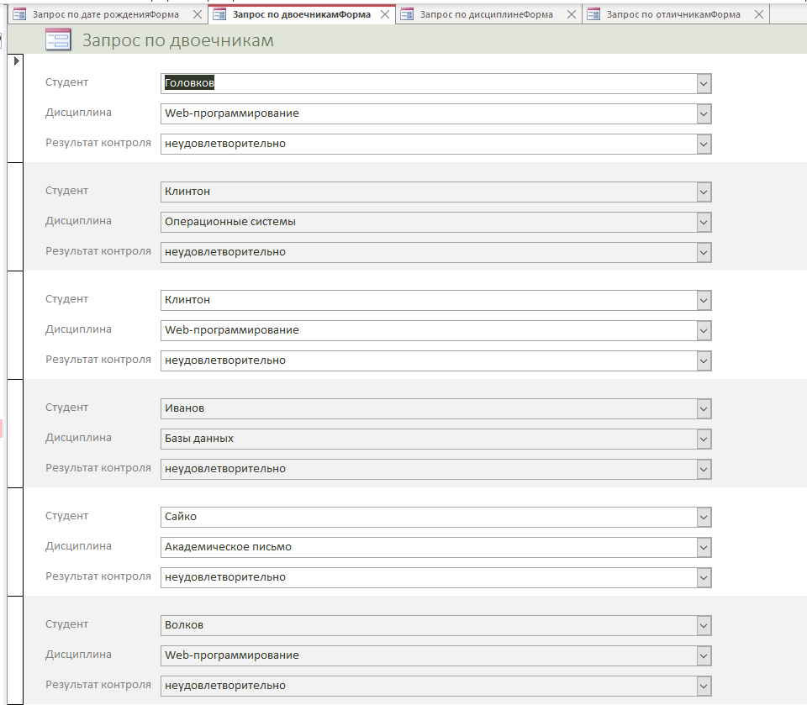Screen dimensions: 807x705
Task: Expand the Академическое письмо discipline dropdown
Action: coord(704,548)
